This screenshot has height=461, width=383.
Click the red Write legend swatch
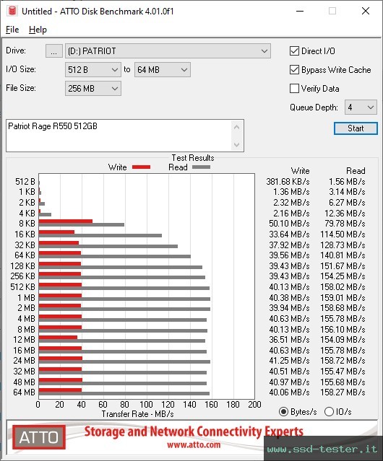pyautogui.click(x=142, y=167)
